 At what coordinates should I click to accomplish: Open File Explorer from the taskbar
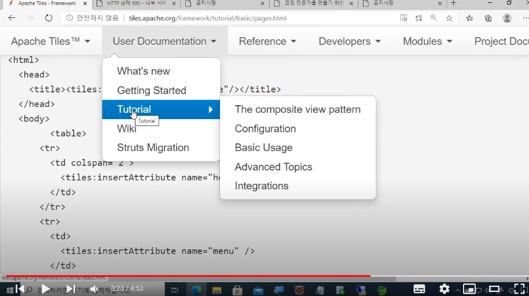[216, 290]
